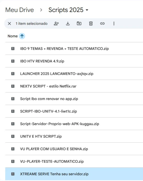Click the share person-plus icon
Image resolution: width=143 pixels, height=181 pixels.
click(56, 24)
